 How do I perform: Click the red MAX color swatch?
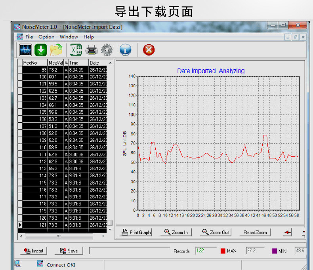[x=223, y=251]
